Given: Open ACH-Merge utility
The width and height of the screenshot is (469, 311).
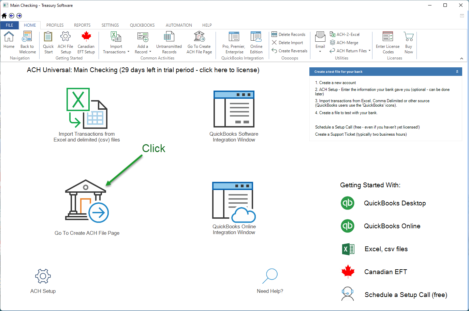Looking at the screenshot, I should click(x=344, y=42).
